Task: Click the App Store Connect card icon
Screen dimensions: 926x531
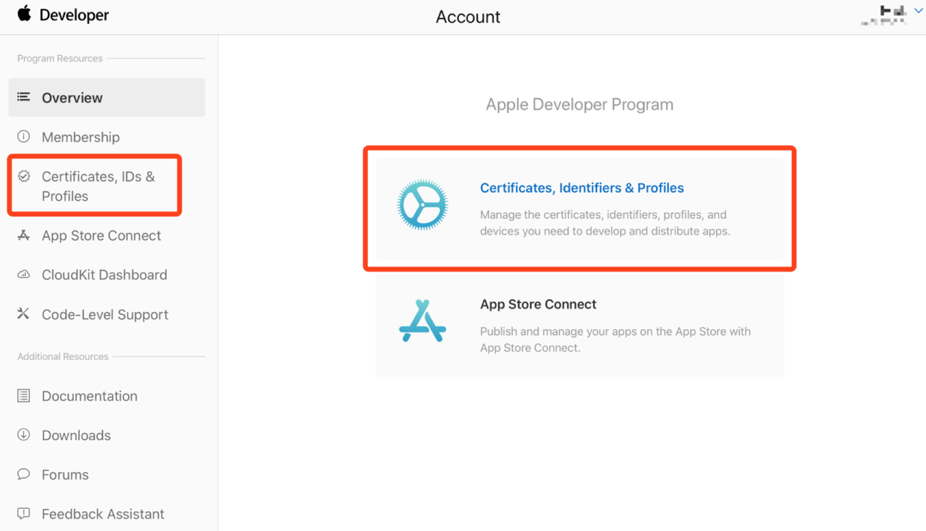Action: click(x=423, y=321)
